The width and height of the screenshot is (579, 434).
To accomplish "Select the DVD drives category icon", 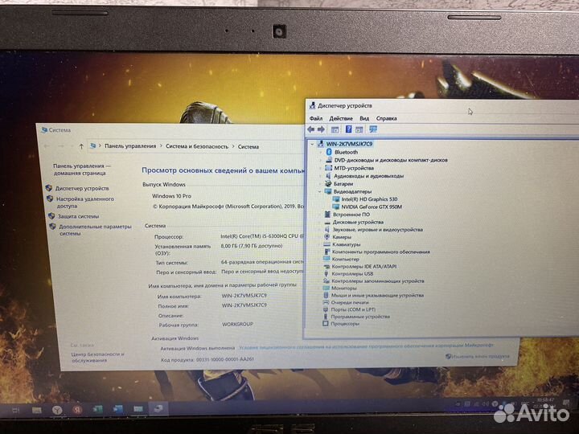I will (329, 160).
